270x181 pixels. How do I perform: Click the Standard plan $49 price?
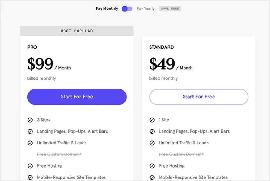click(162, 64)
